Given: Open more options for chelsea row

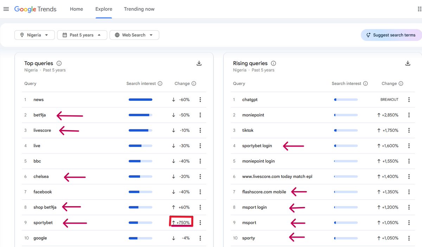Looking at the screenshot, I should pyautogui.click(x=200, y=177).
